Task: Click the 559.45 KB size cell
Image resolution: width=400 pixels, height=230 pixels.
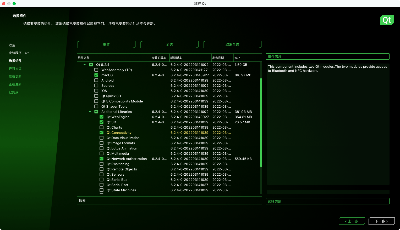Action: click(243, 159)
